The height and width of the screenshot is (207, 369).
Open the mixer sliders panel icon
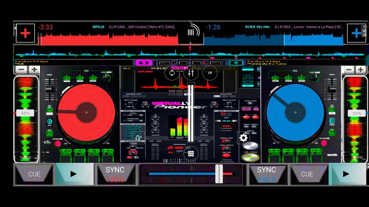point(191,73)
